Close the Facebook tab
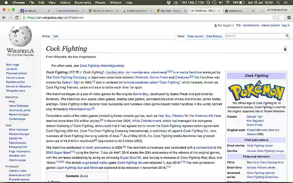 tap(49, 11)
